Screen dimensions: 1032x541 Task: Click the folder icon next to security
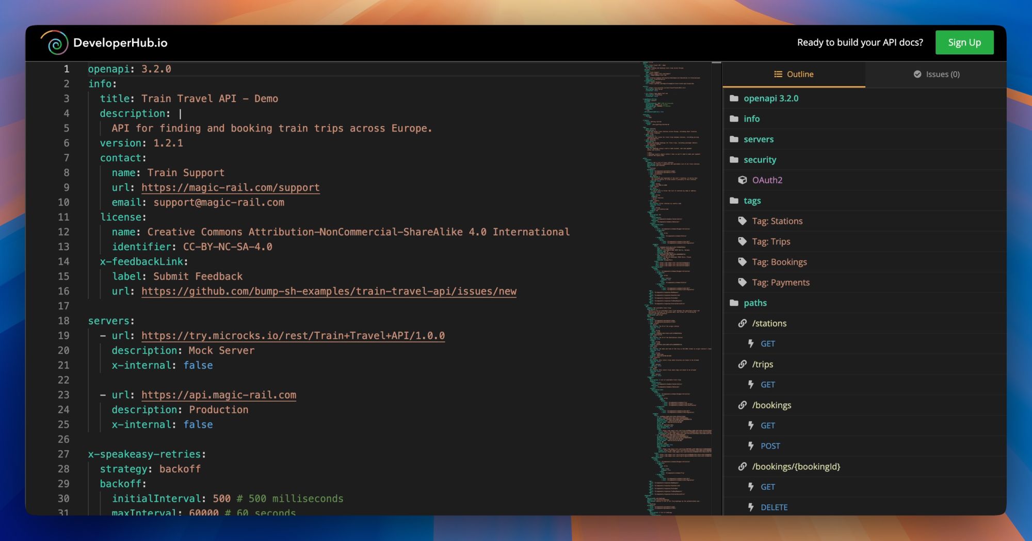pyautogui.click(x=734, y=159)
